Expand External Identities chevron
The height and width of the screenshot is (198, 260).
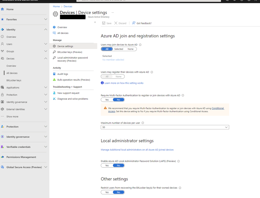coord(46,109)
